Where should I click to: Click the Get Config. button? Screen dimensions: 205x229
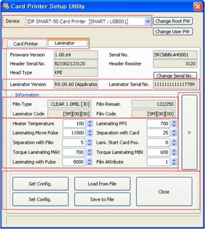pyautogui.click(x=40, y=184)
